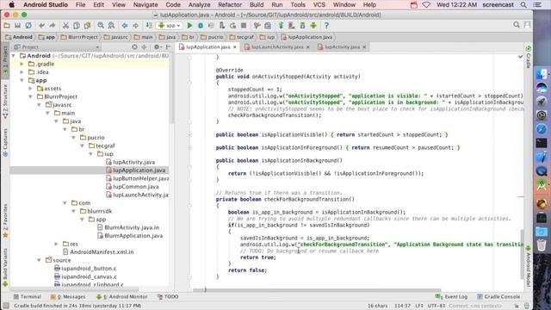Expand the res folder arrow
Image resolution: width=551 pixels, height=310 pixels.
click(56, 244)
